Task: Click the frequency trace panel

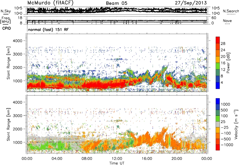Action: point(117,21)
